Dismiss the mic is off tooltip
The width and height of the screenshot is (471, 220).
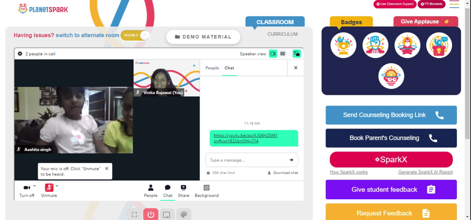106,168
